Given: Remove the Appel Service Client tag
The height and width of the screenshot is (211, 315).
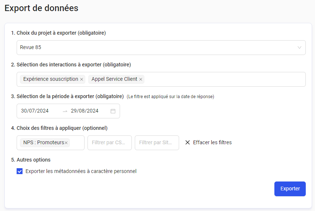Looking at the screenshot, I should click(141, 79).
